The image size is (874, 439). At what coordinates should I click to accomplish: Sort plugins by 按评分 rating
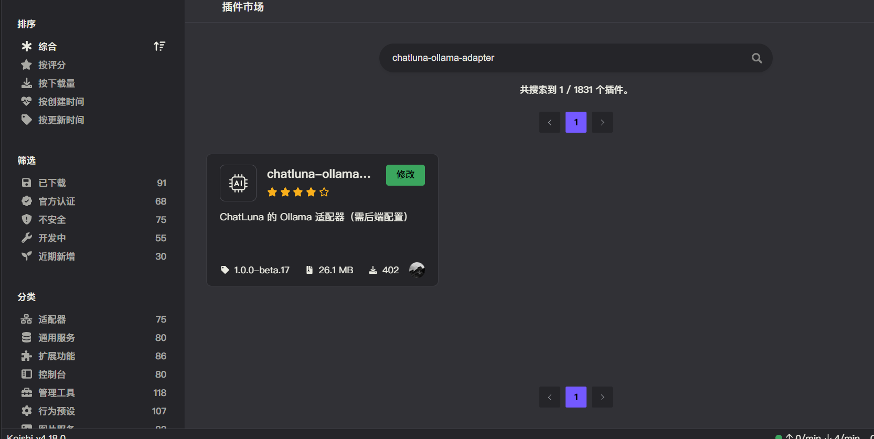[x=51, y=65]
